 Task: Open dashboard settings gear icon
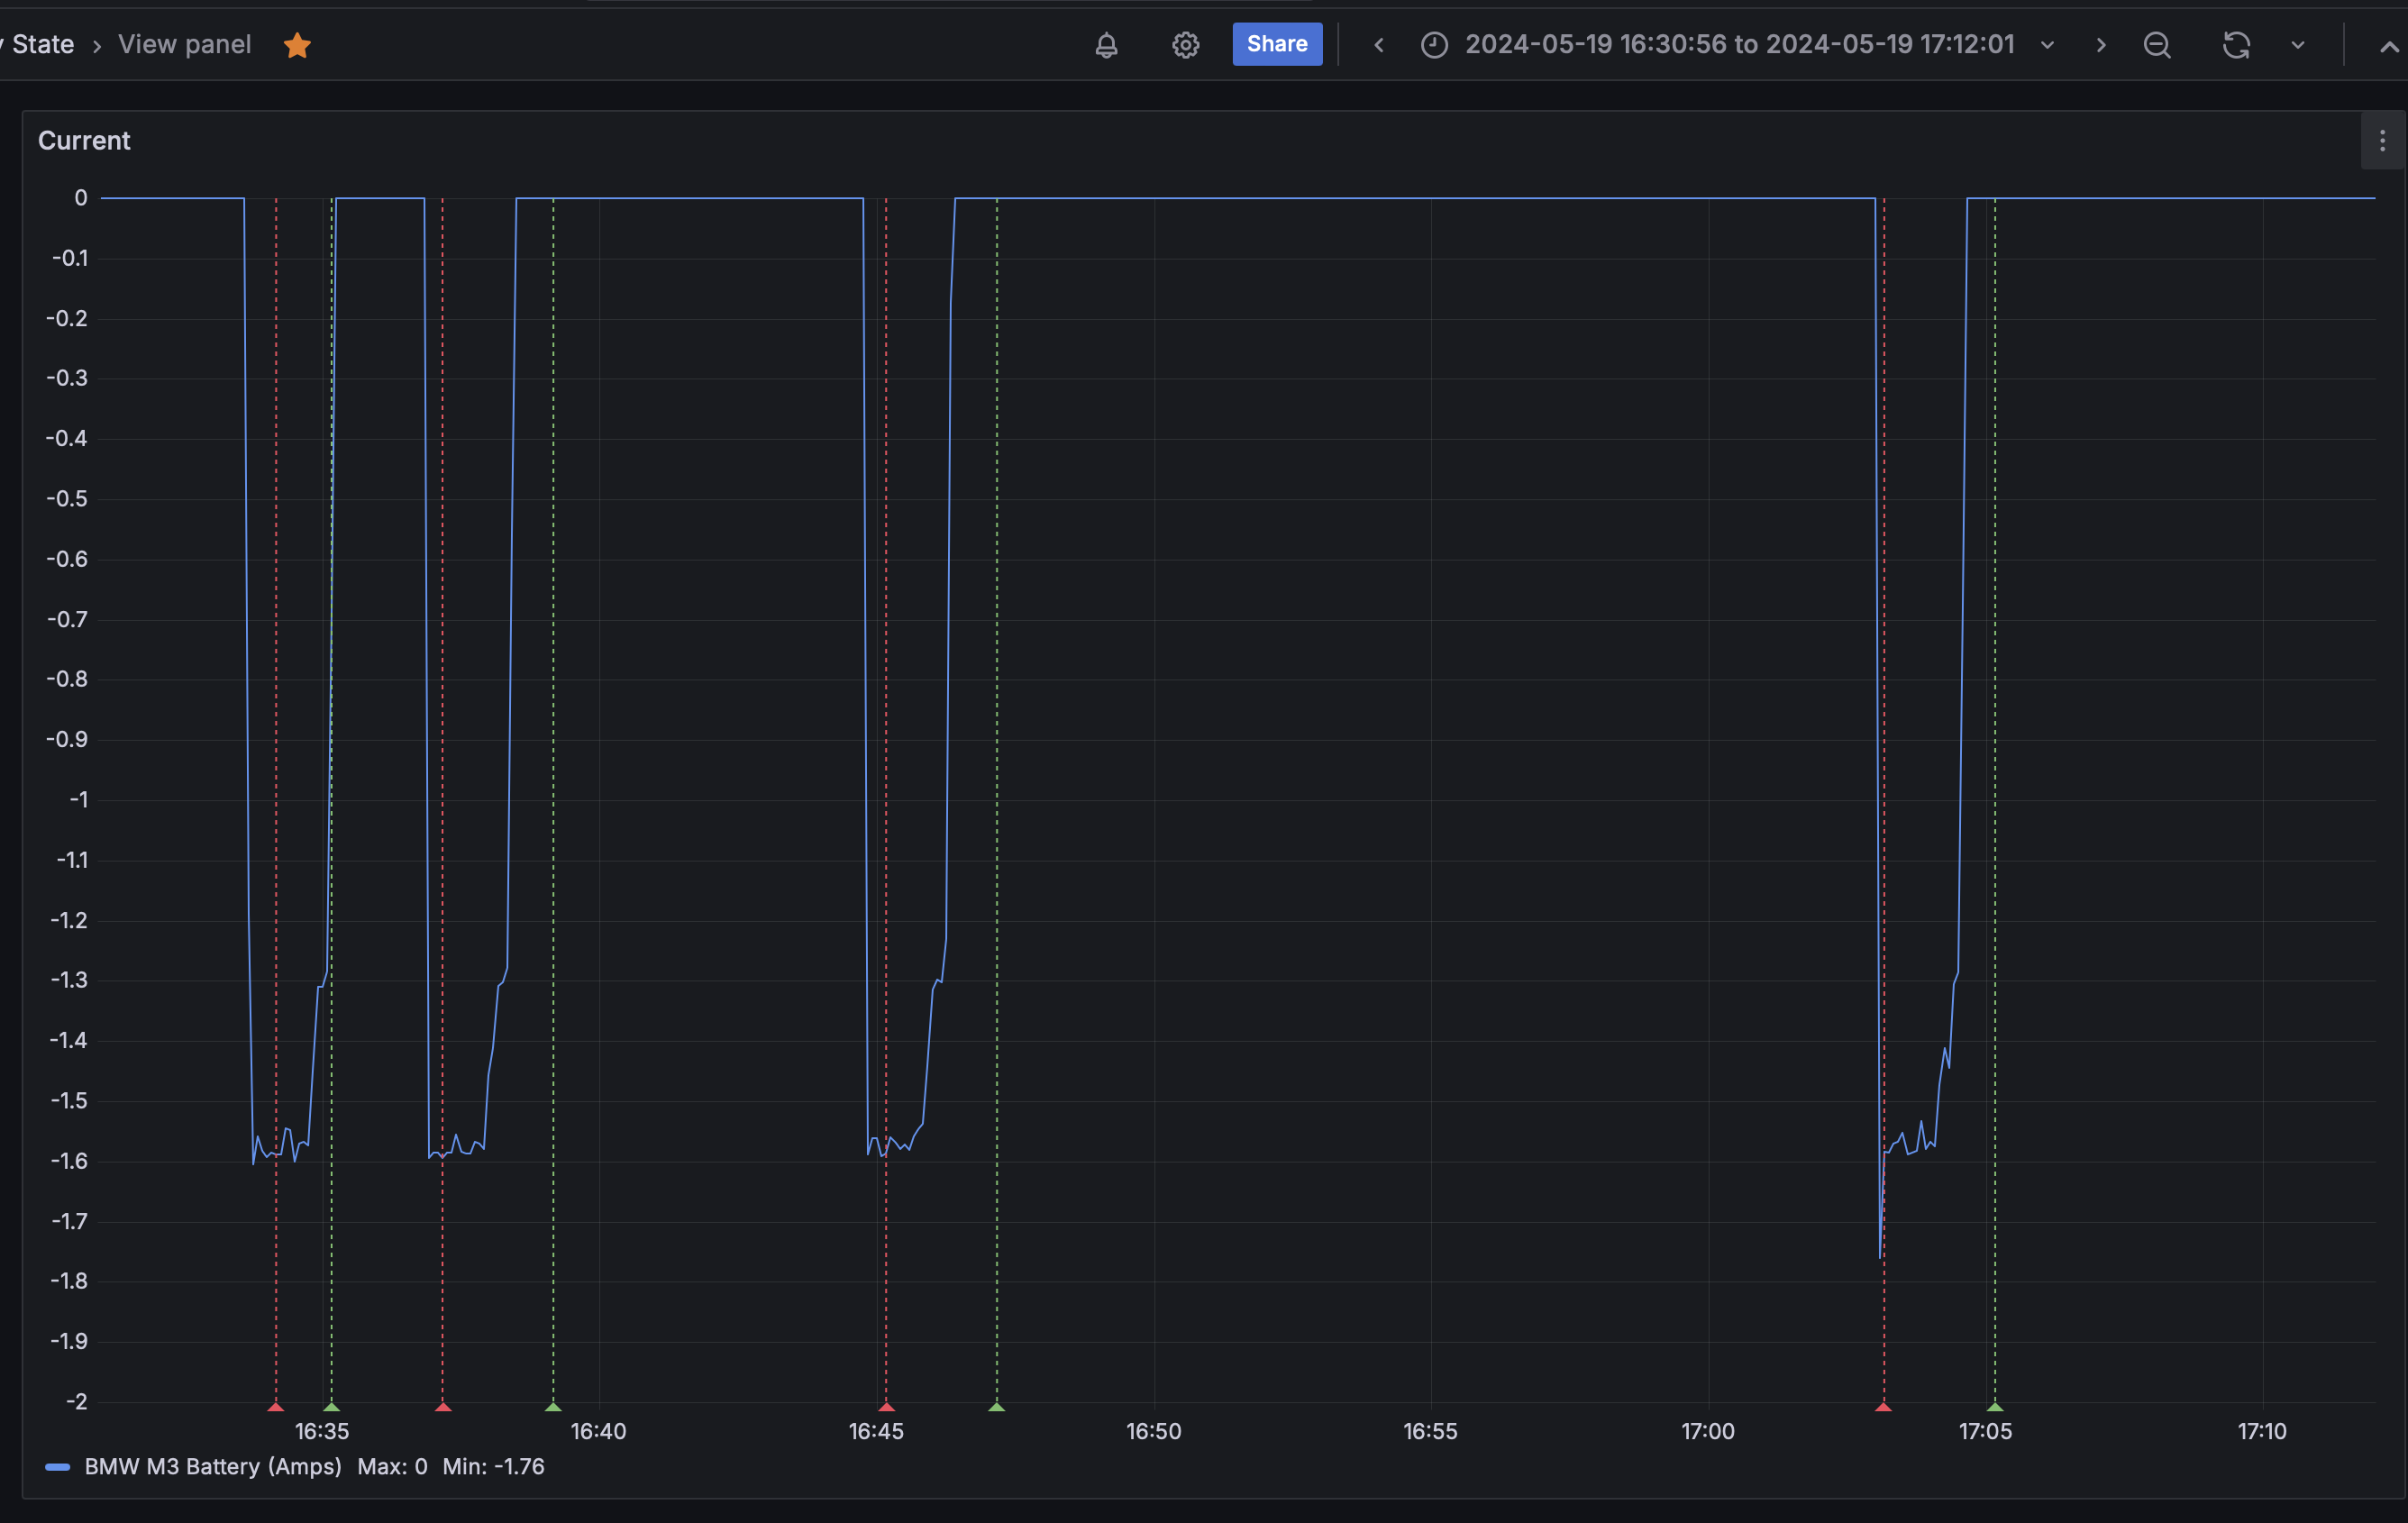pos(1185,45)
